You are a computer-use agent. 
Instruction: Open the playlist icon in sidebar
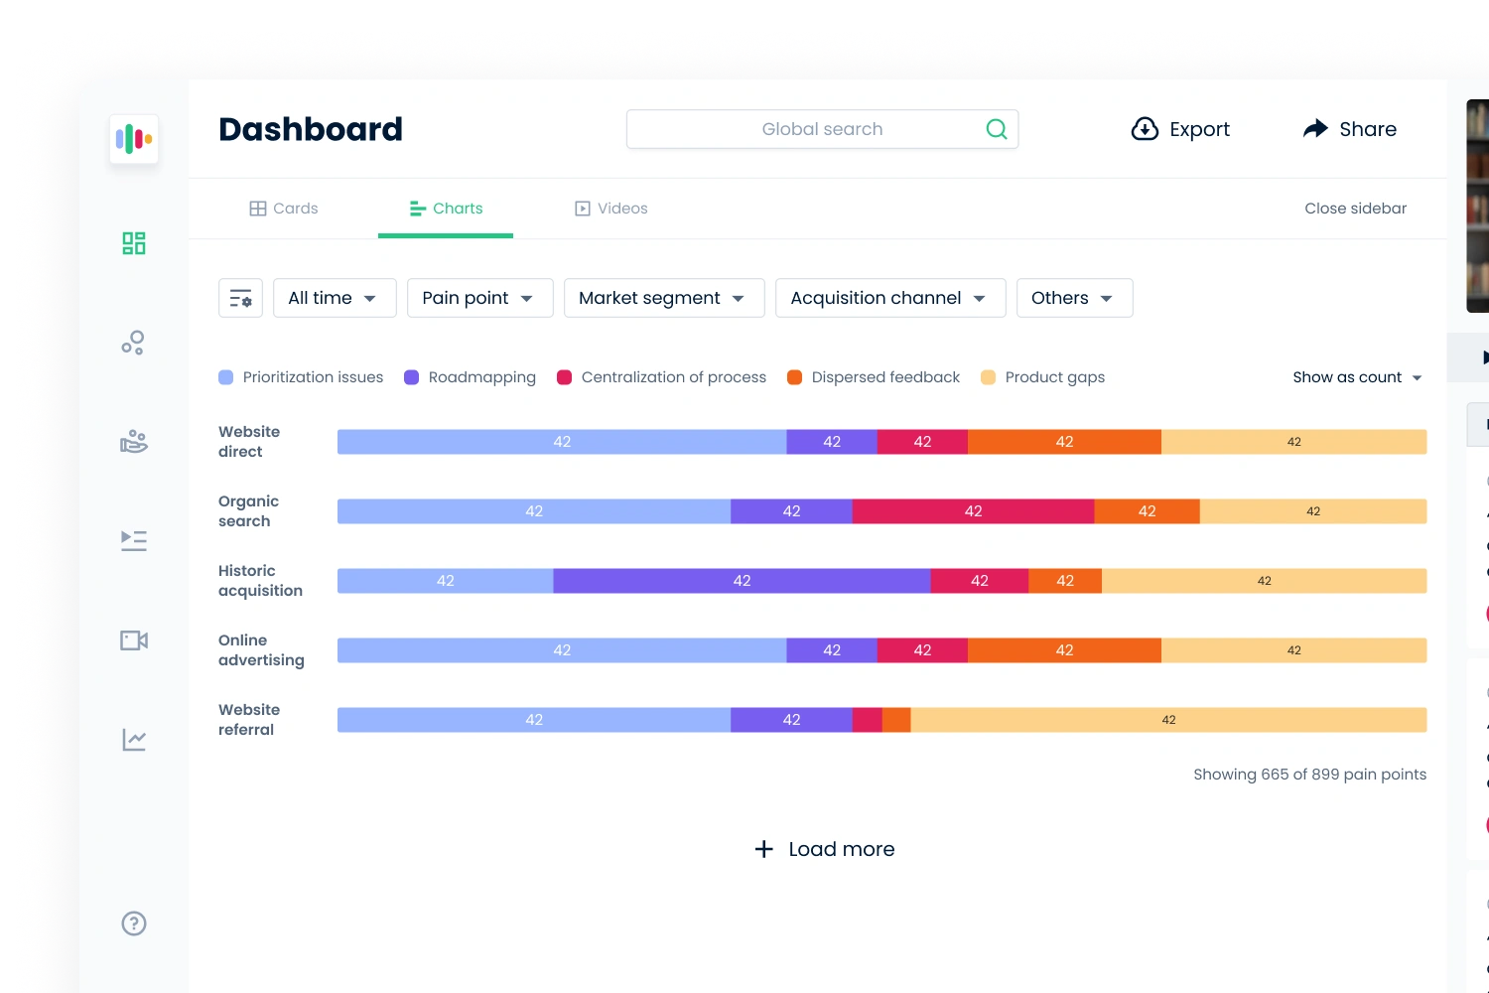pos(134,540)
